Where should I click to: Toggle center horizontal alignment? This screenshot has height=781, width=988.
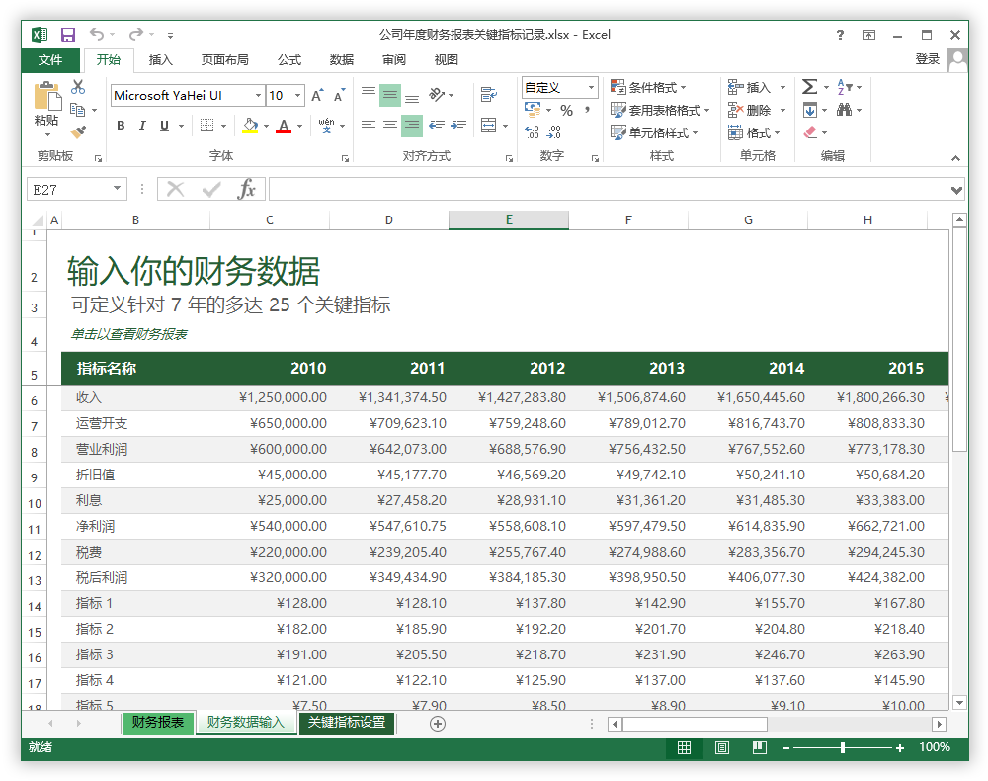click(x=390, y=126)
